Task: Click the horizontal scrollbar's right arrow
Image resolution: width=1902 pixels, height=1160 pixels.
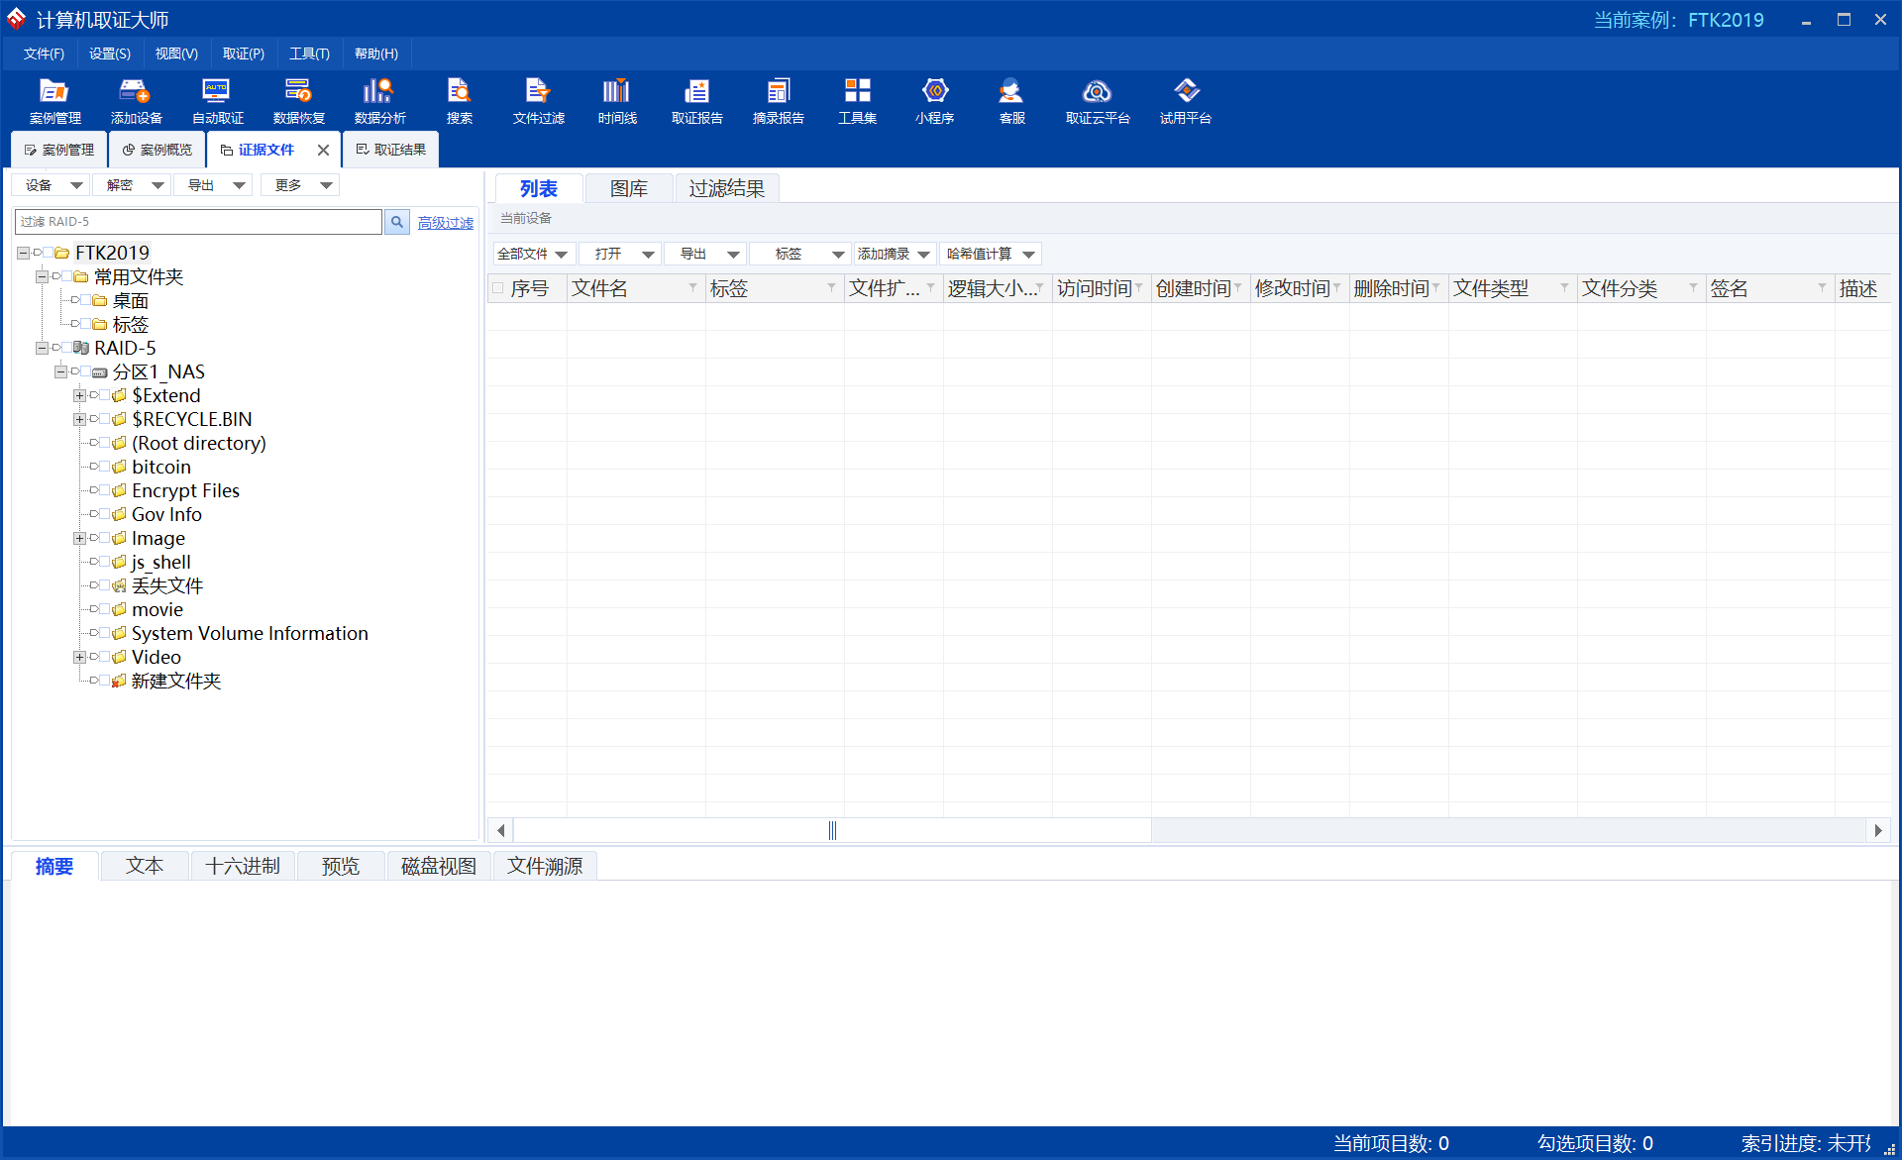Action: pos(1877,830)
